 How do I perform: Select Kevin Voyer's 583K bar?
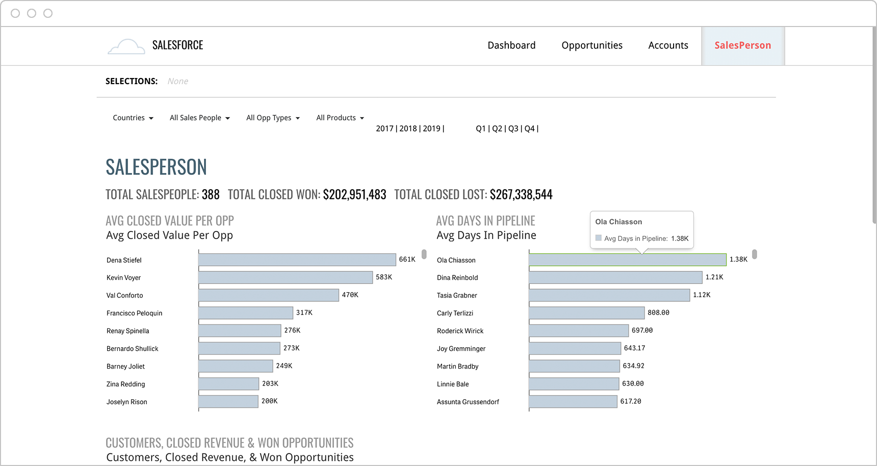point(286,277)
